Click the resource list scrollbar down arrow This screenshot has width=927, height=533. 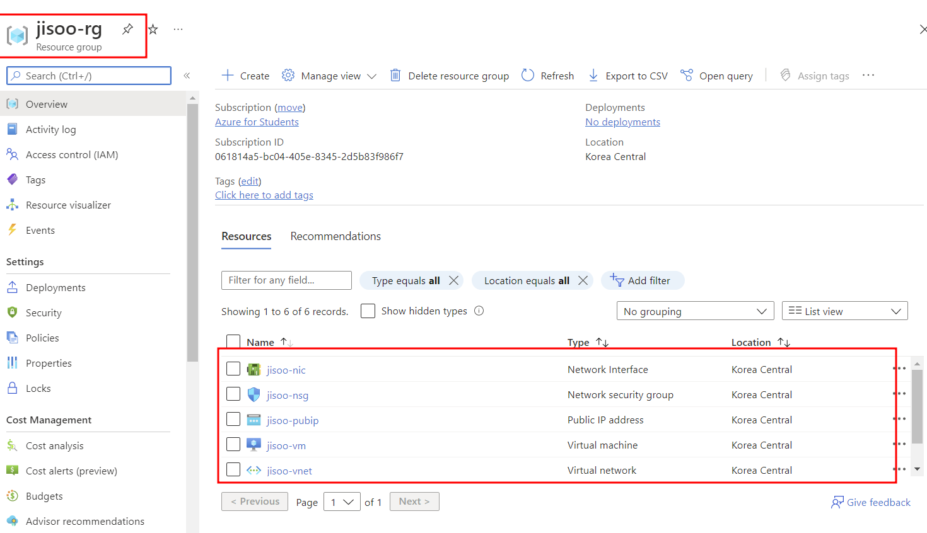(x=918, y=469)
